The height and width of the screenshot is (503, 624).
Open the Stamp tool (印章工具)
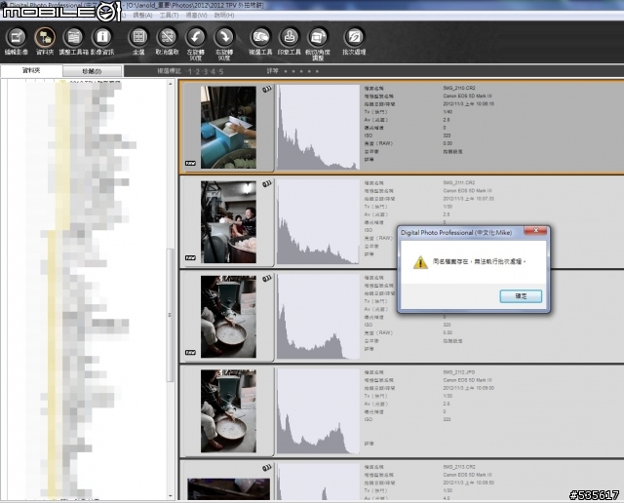[x=290, y=41]
